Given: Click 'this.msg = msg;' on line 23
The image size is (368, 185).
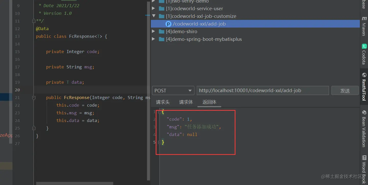Looking at the screenshot, I should [75, 113].
